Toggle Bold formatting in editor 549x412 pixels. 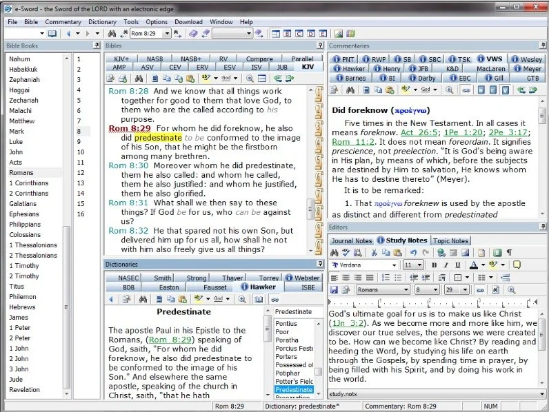pos(434,265)
